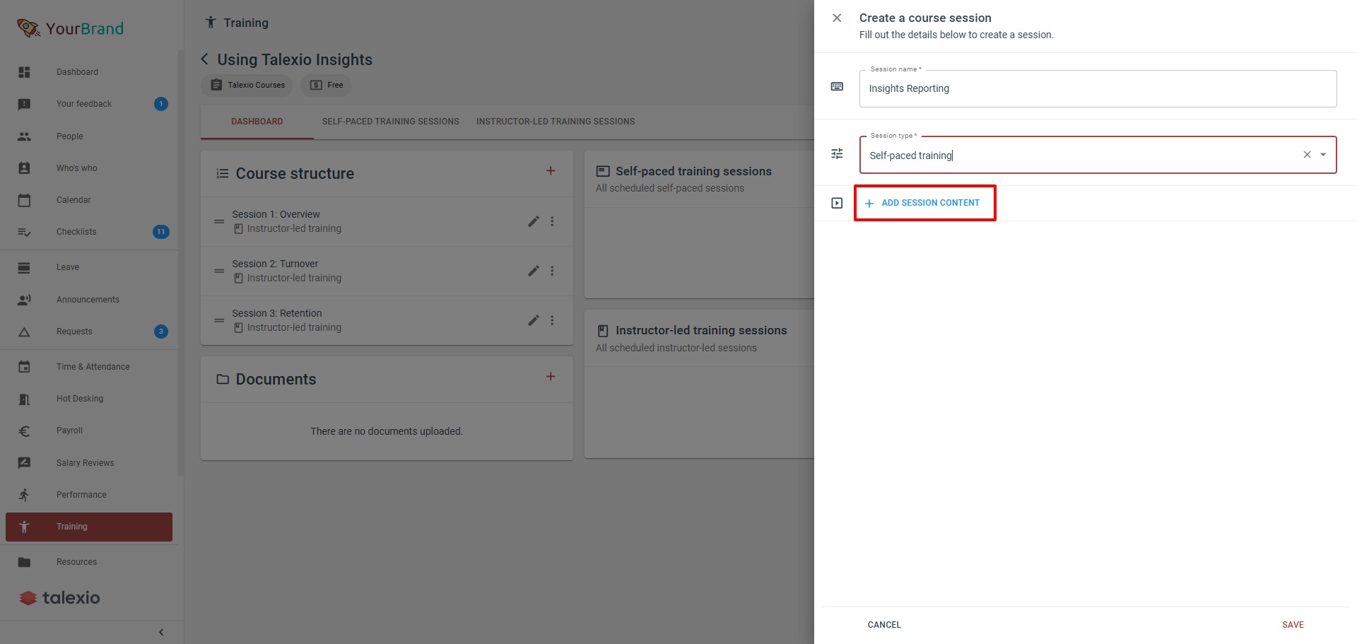Screen dimensions: 1357x644
Task: Click the talexio logo at sidebar bottom
Action: (59, 598)
